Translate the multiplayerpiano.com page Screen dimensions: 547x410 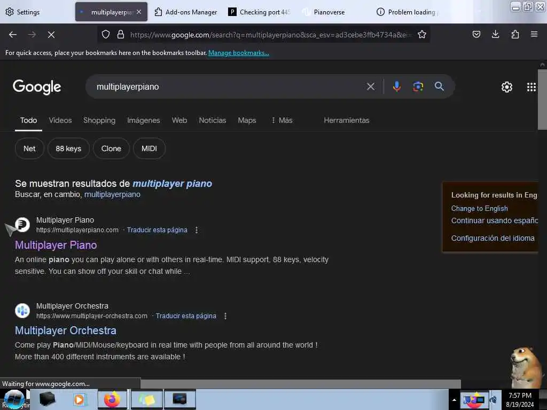157,230
